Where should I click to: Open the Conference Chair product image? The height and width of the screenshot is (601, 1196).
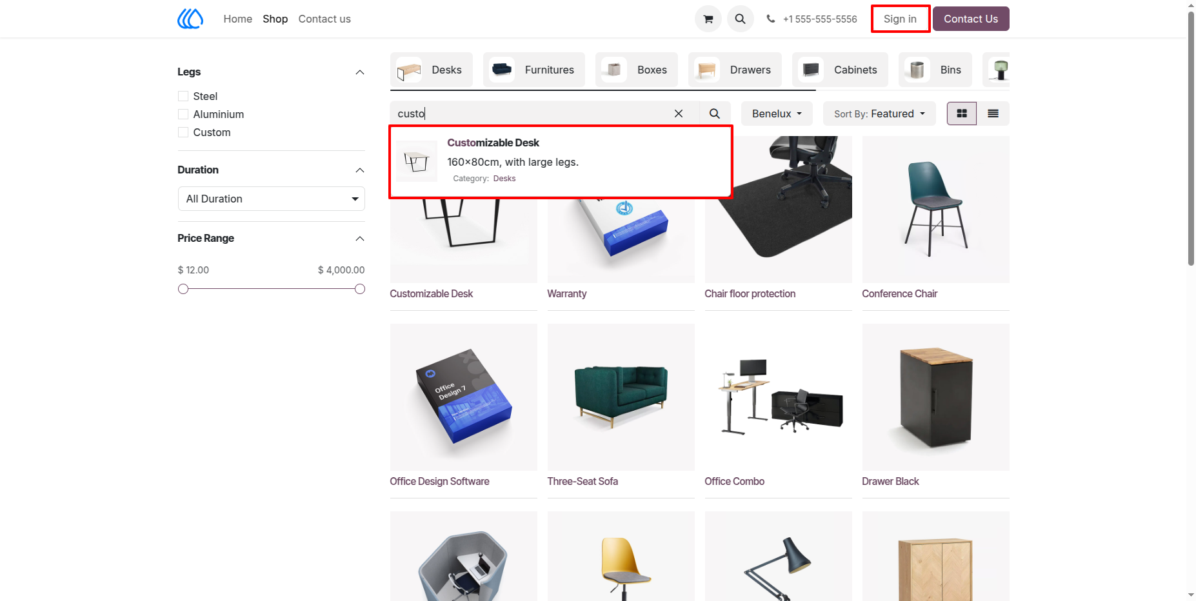935,210
